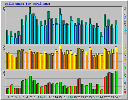Click green day 17 label
Viewport: 128px width, 100px height.
coord(67,97)
